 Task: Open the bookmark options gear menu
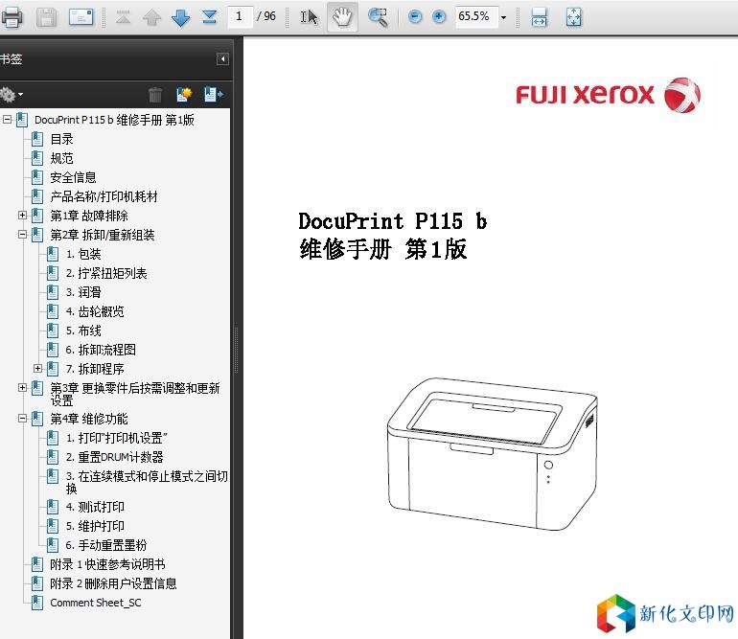(x=11, y=94)
